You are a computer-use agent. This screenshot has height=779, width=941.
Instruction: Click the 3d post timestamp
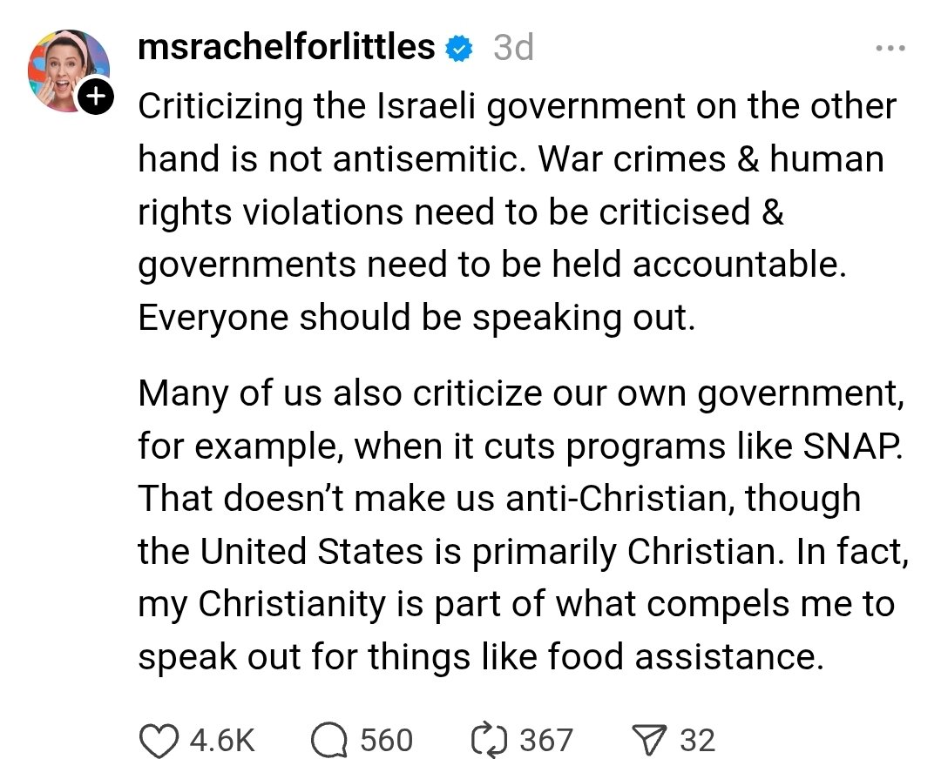[x=513, y=48]
